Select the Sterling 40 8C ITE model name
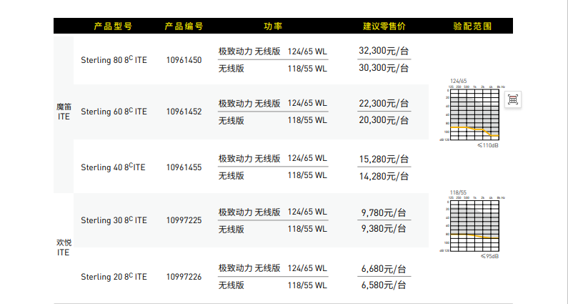568x304 pixels. click(x=113, y=167)
